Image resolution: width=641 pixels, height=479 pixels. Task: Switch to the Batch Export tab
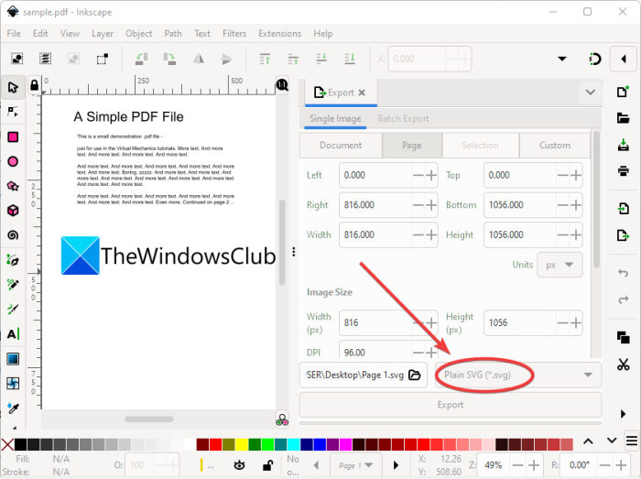coord(403,118)
